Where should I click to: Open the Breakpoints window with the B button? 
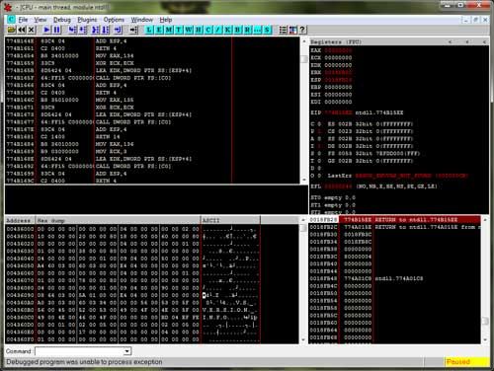(x=237, y=30)
